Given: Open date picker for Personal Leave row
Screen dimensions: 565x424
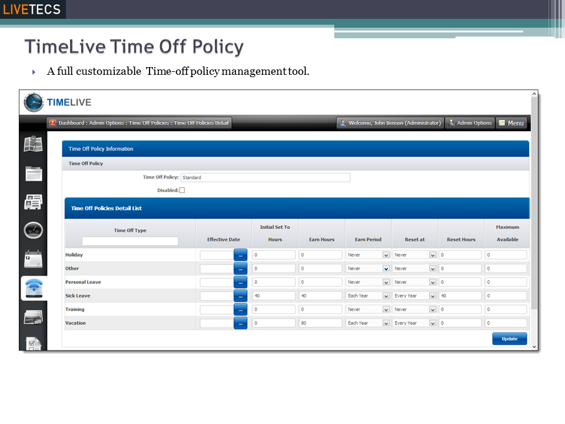Looking at the screenshot, I should coord(240,282).
